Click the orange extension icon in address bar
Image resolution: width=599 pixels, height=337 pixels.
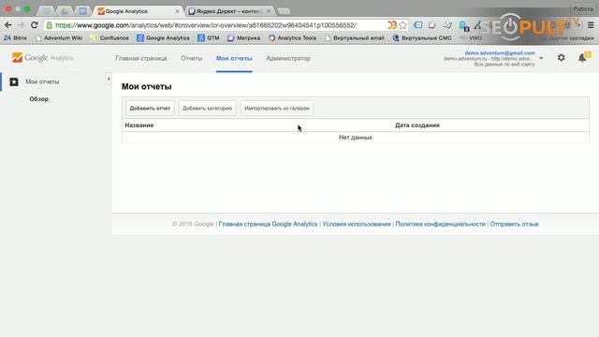(x=392, y=25)
